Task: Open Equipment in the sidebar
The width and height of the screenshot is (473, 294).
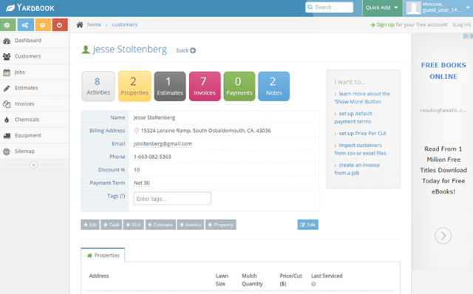Action: pos(35,135)
